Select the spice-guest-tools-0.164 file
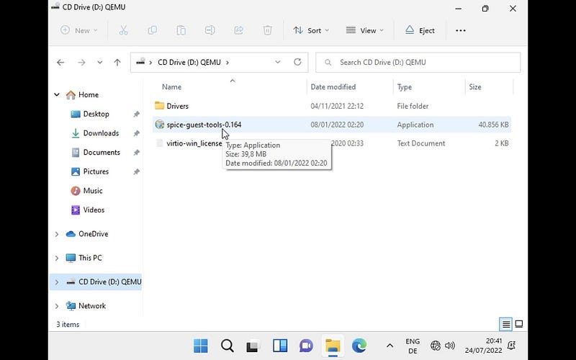576x360 pixels. (332, 125)
